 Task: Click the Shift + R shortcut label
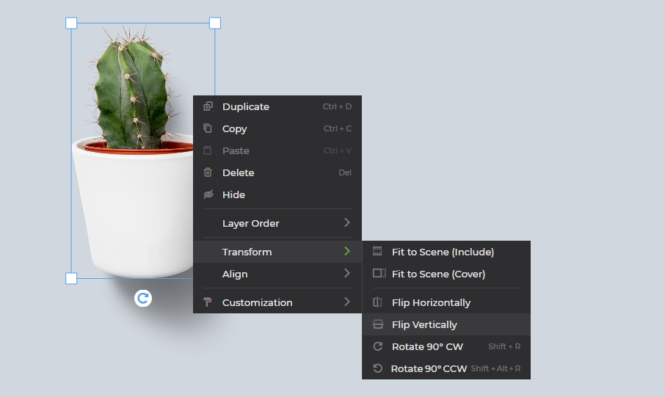[x=504, y=346]
